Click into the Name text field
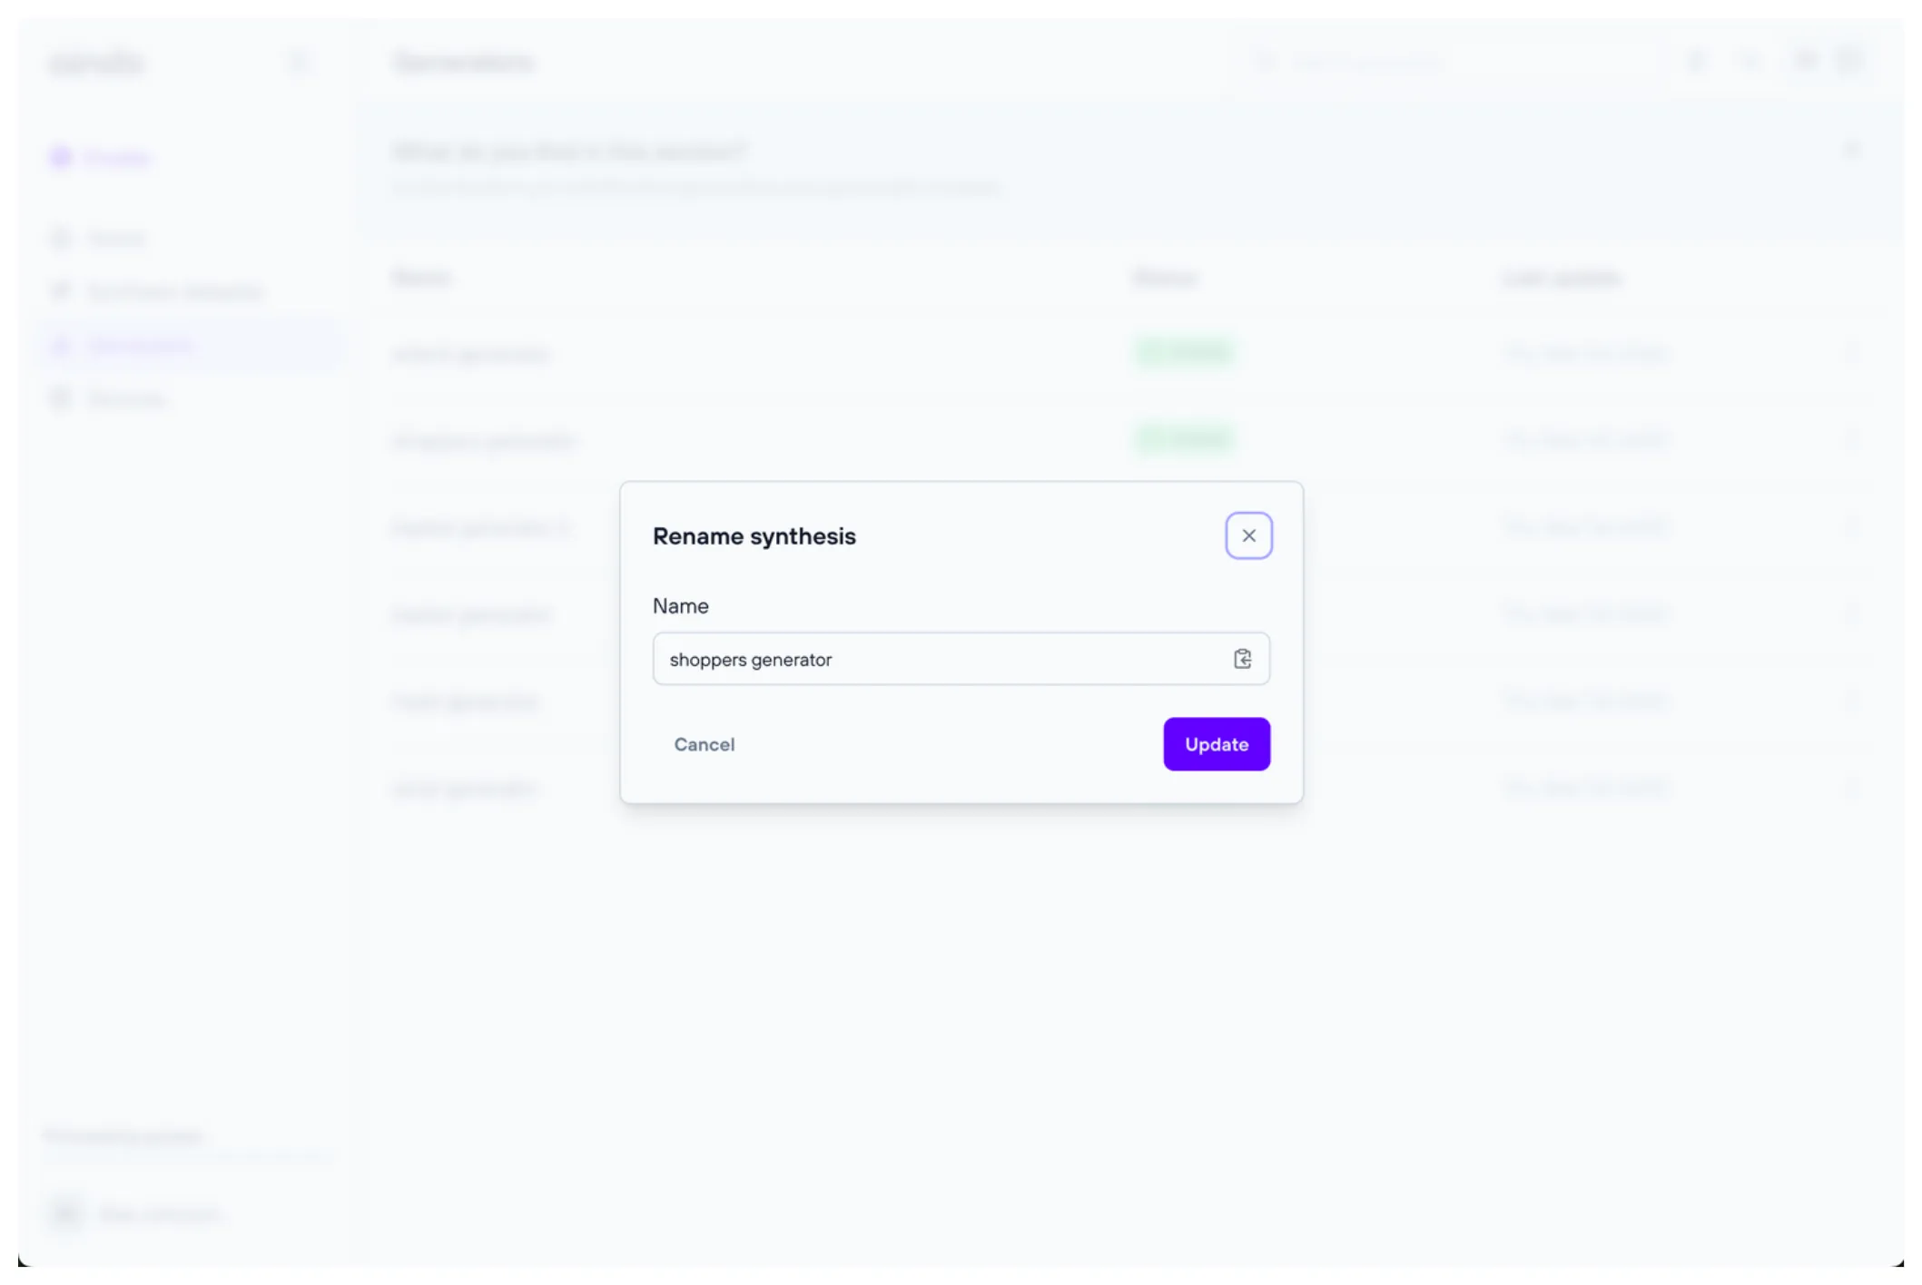Screen dimensions: 1922x1285 [x=935, y=659]
